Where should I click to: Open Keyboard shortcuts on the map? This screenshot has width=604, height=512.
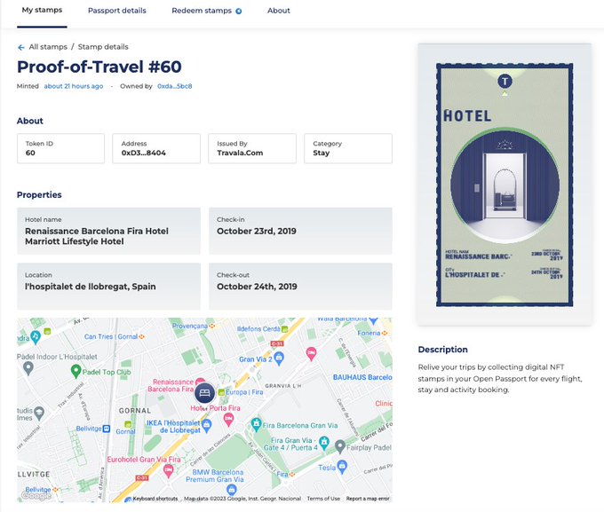click(155, 499)
